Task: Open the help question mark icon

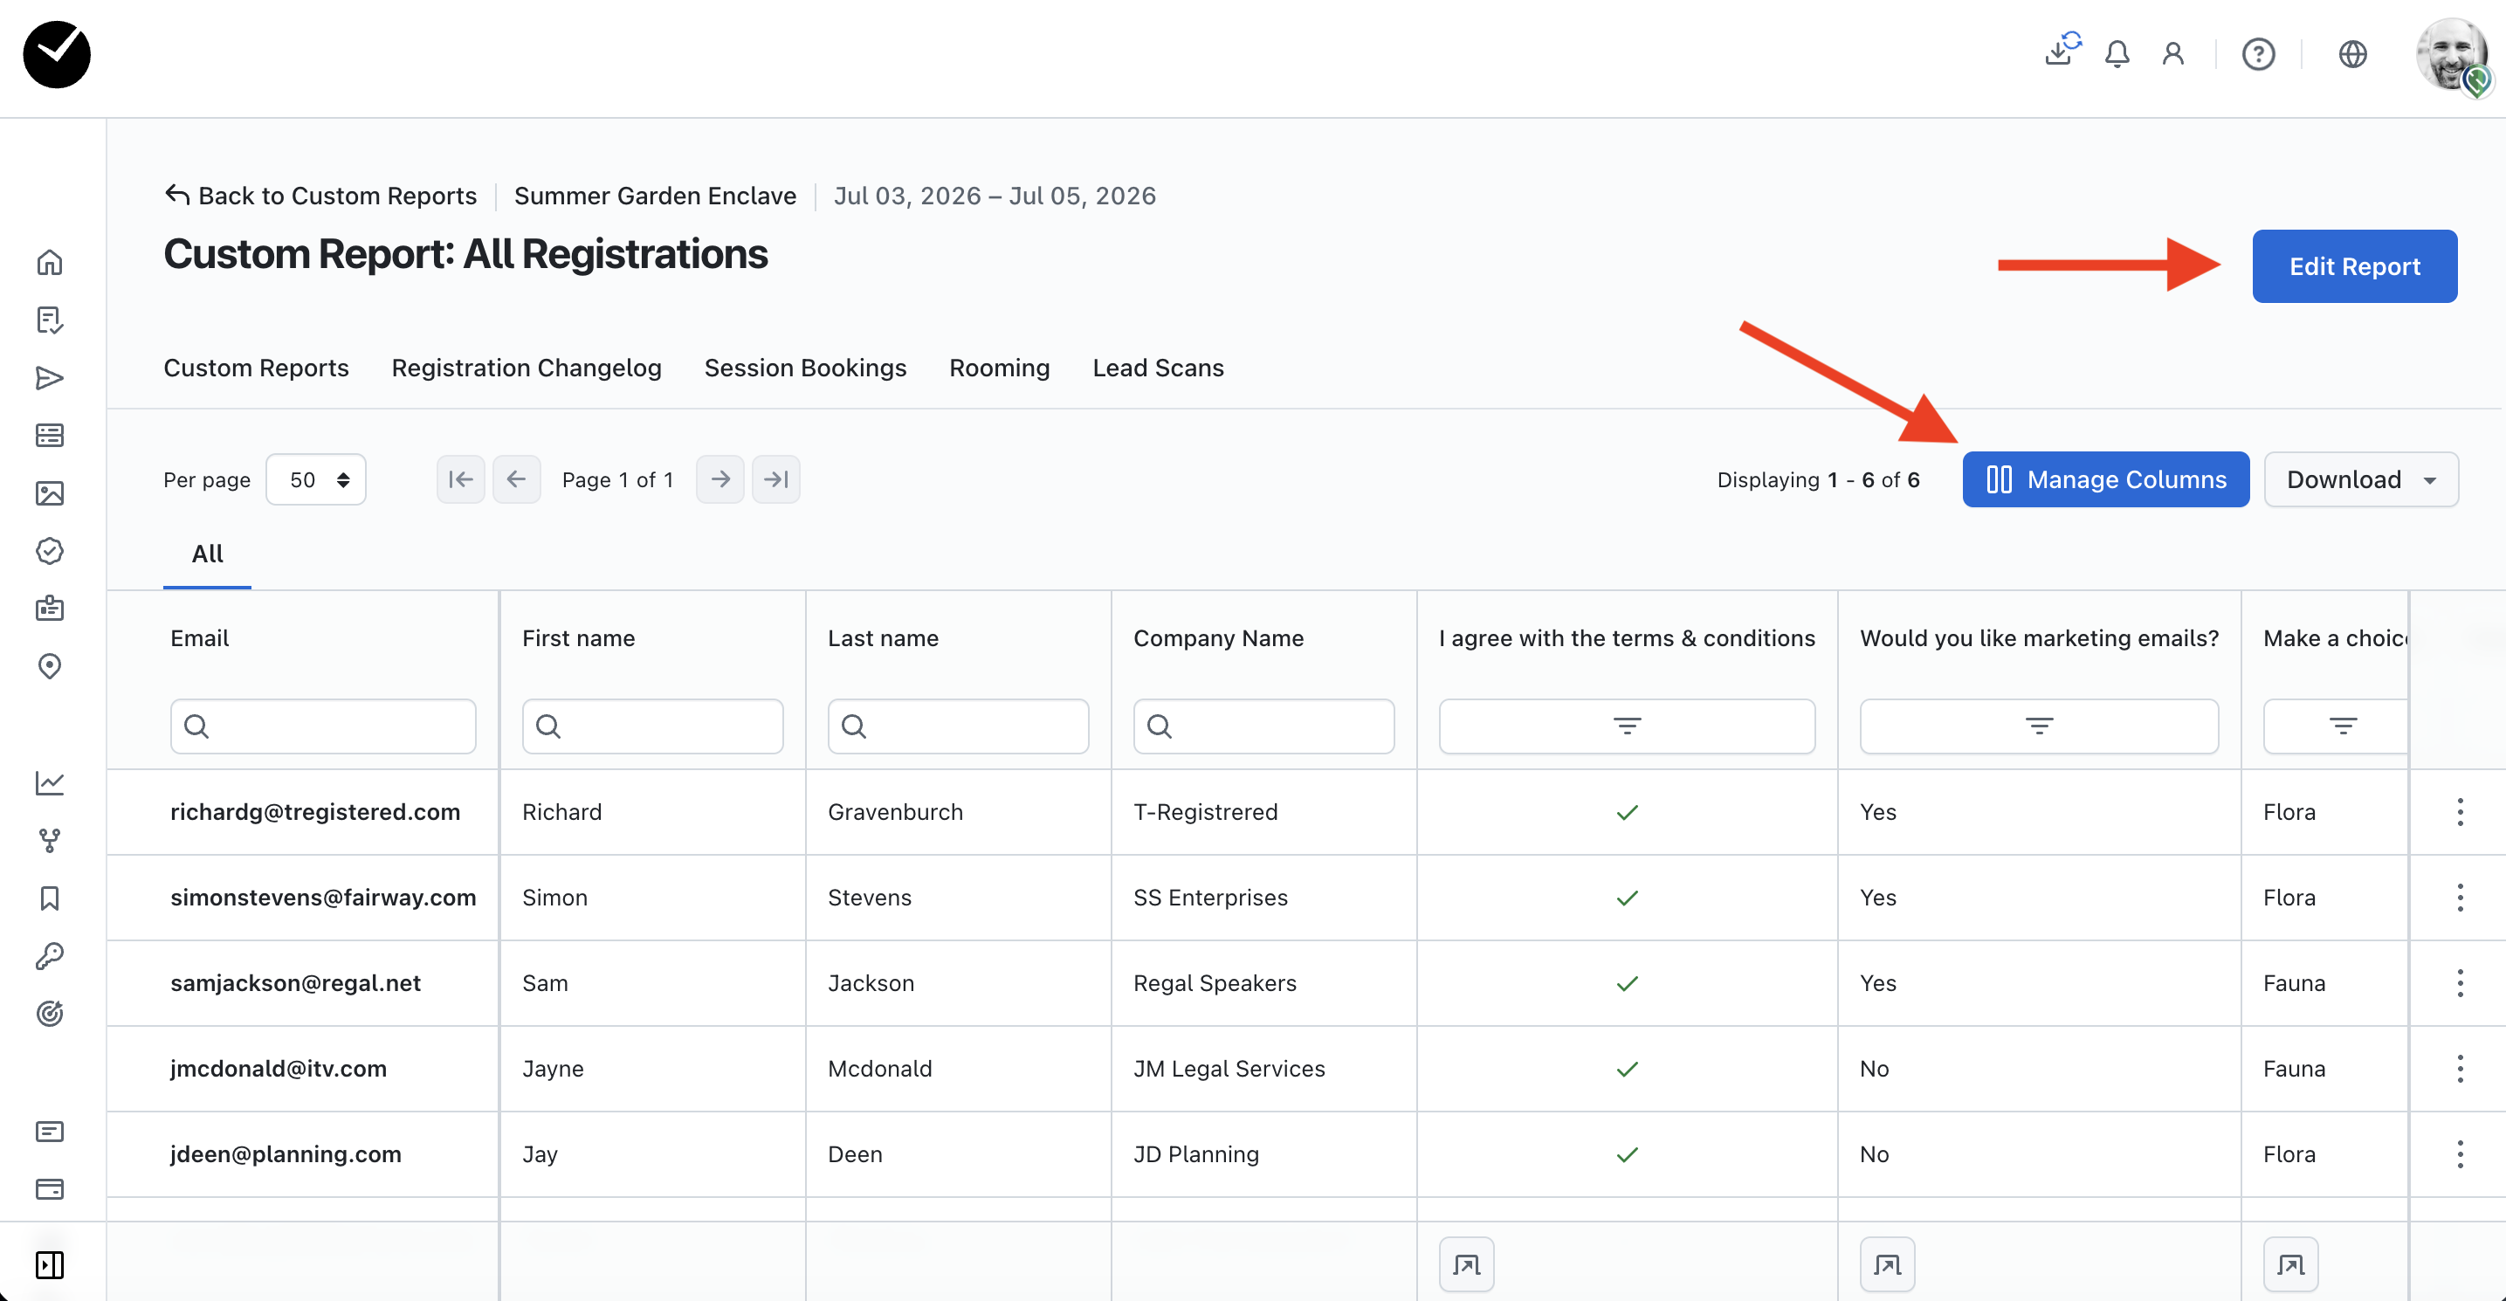Action: (2258, 54)
